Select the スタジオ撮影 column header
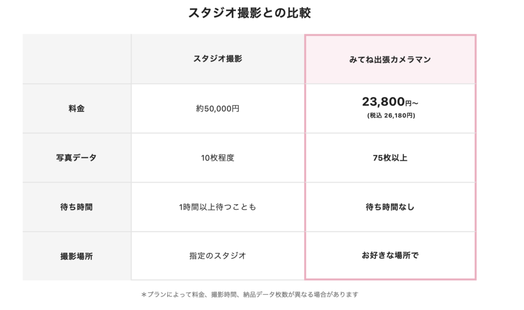Viewport: 524px width, 310px height. [x=217, y=59]
